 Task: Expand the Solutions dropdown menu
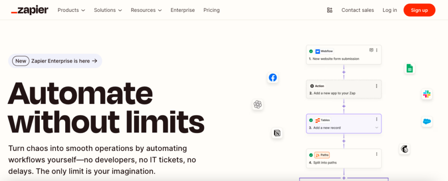pos(108,10)
